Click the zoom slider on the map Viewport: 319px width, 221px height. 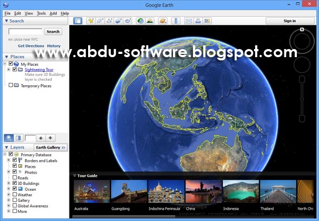click(x=302, y=99)
